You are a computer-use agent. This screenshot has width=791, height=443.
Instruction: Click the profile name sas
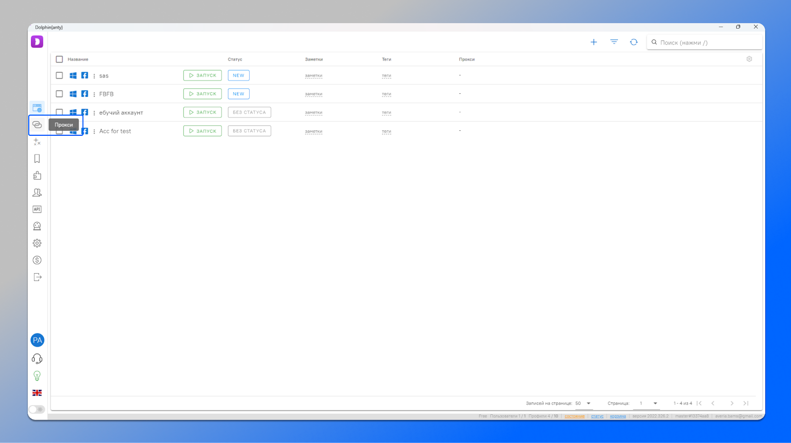[x=104, y=76]
